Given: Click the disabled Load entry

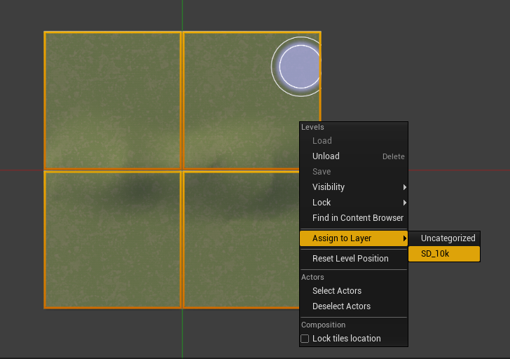Looking at the screenshot, I should (x=354, y=141).
